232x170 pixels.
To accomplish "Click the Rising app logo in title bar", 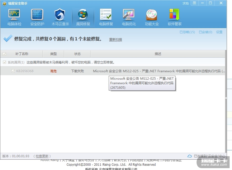I will (5, 3).
